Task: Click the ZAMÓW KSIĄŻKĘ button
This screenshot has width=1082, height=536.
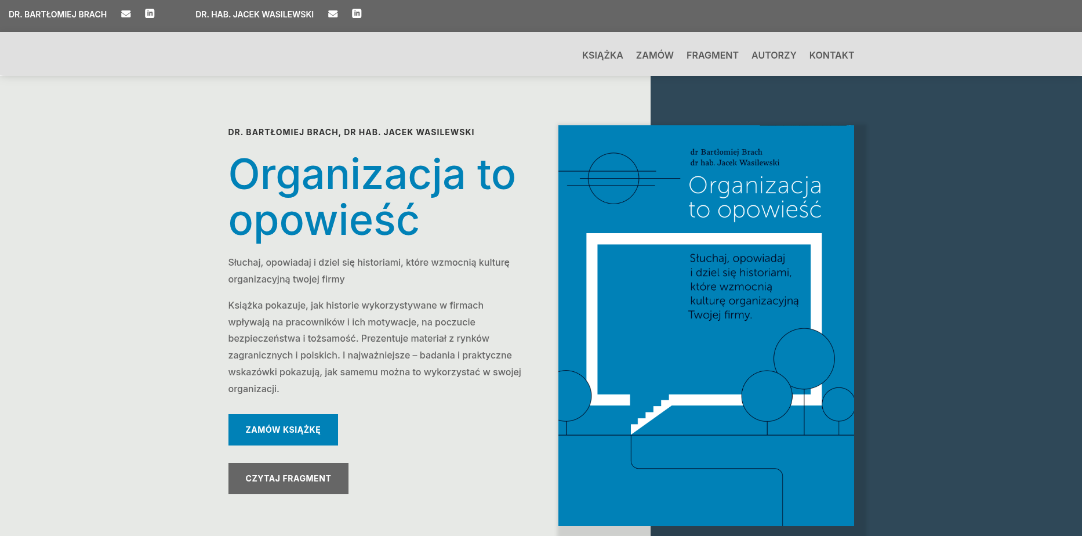Action: tap(283, 429)
